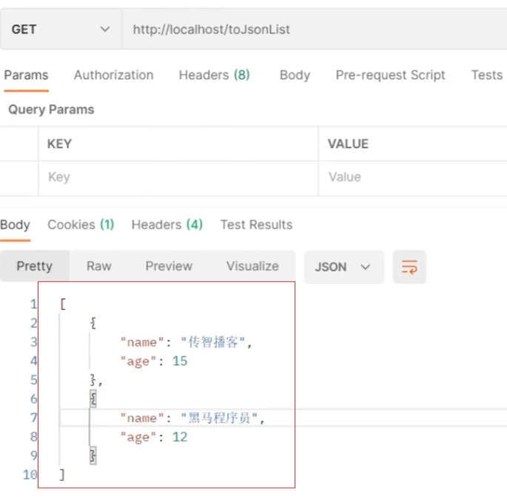Image resolution: width=507 pixels, height=500 pixels.
Task: Select the Pretty view button
Action: pos(35,266)
